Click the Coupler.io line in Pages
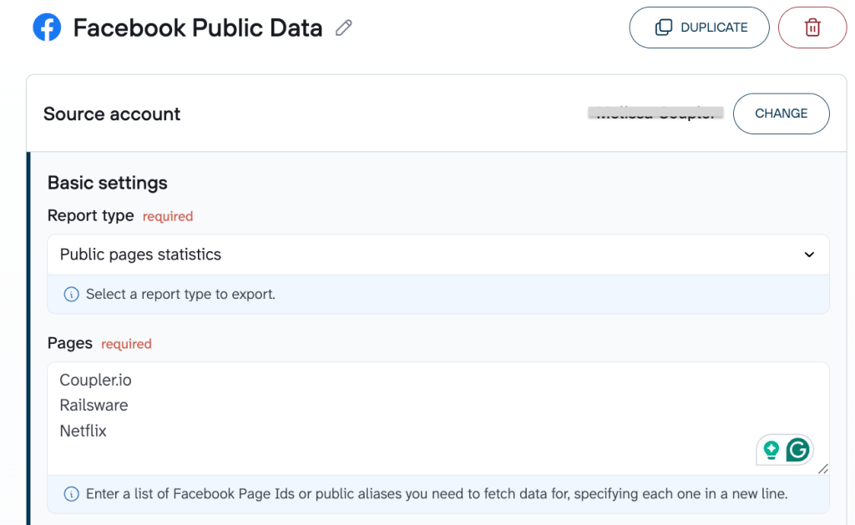Viewport: 855px width, 525px height. point(95,380)
